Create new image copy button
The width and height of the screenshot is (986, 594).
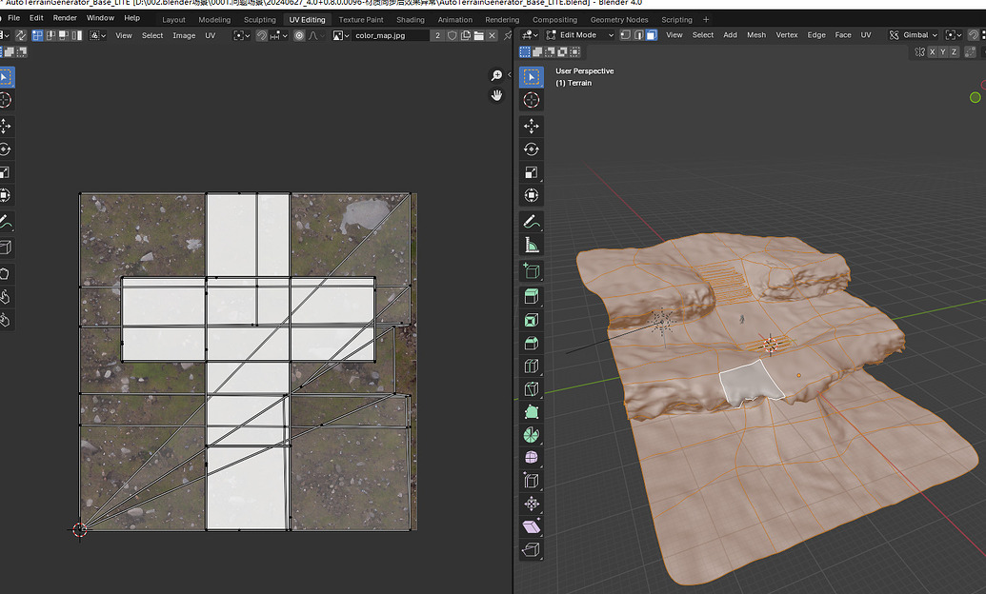click(465, 35)
